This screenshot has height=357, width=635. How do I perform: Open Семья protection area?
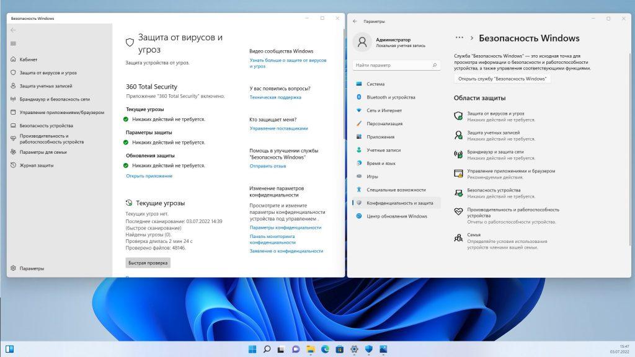[x=500, y=241]
